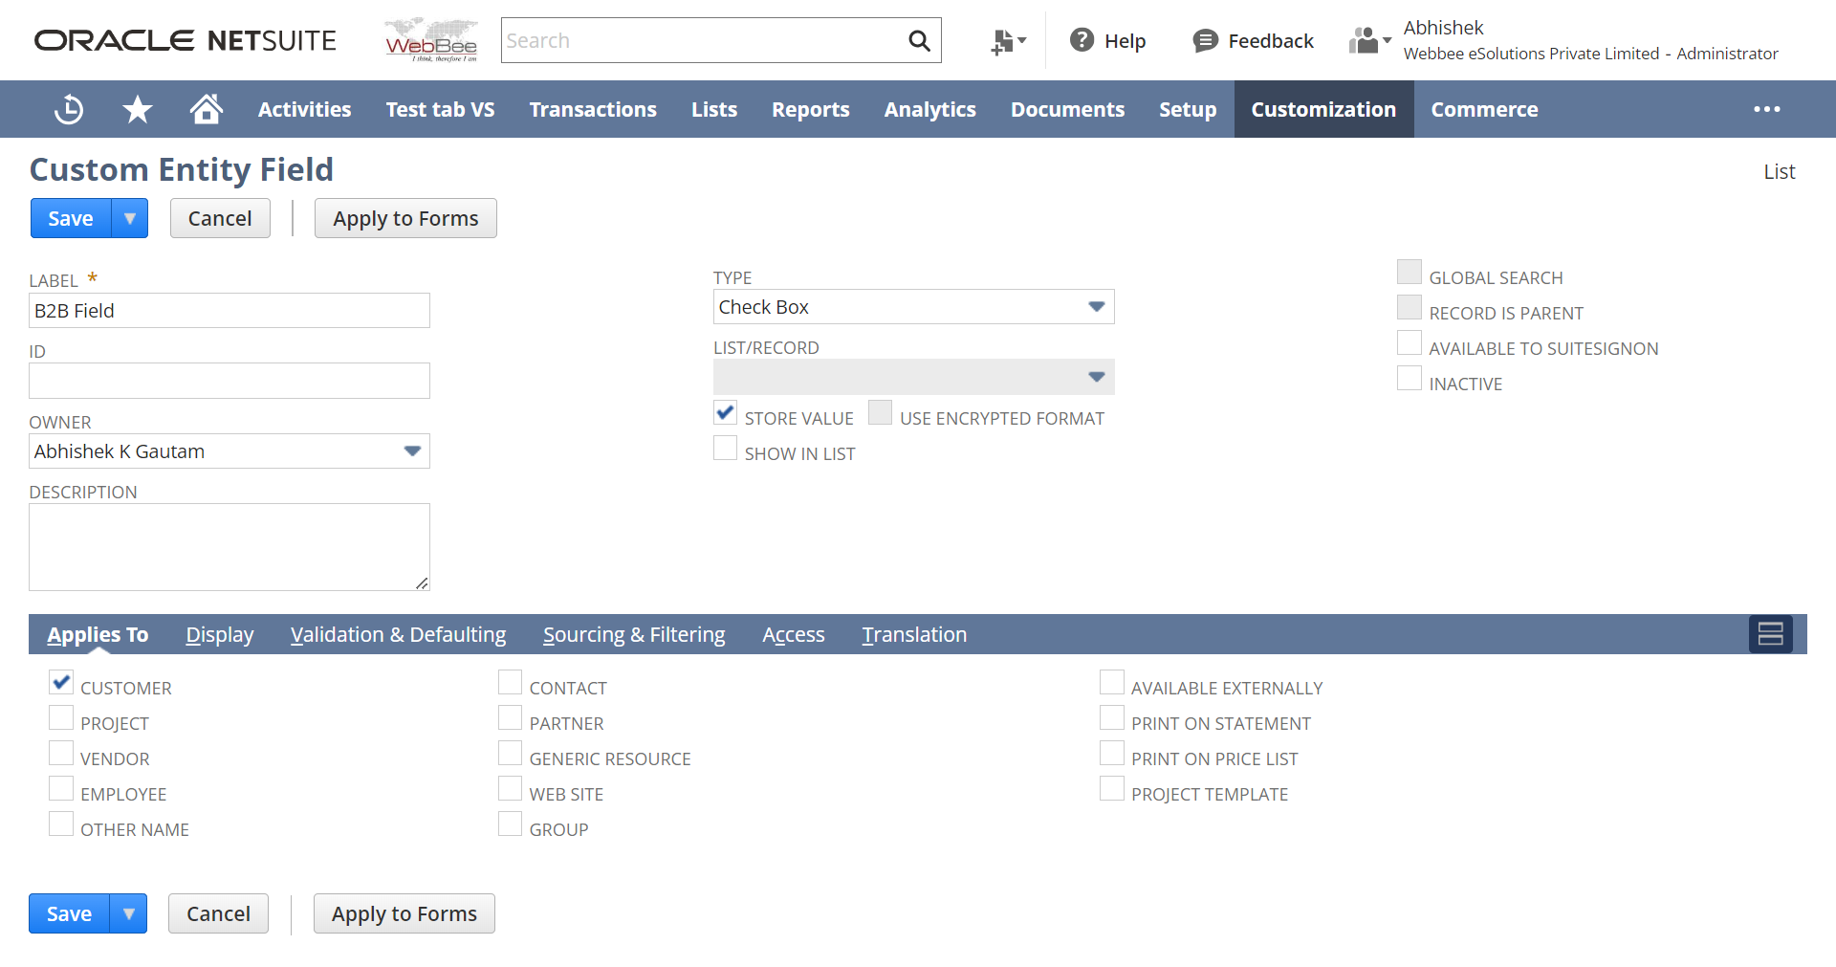Image resolution: width=1836 pixels, height=967 pixels.
Task: Mark the field as INACTIVE
Action: 1410,378
